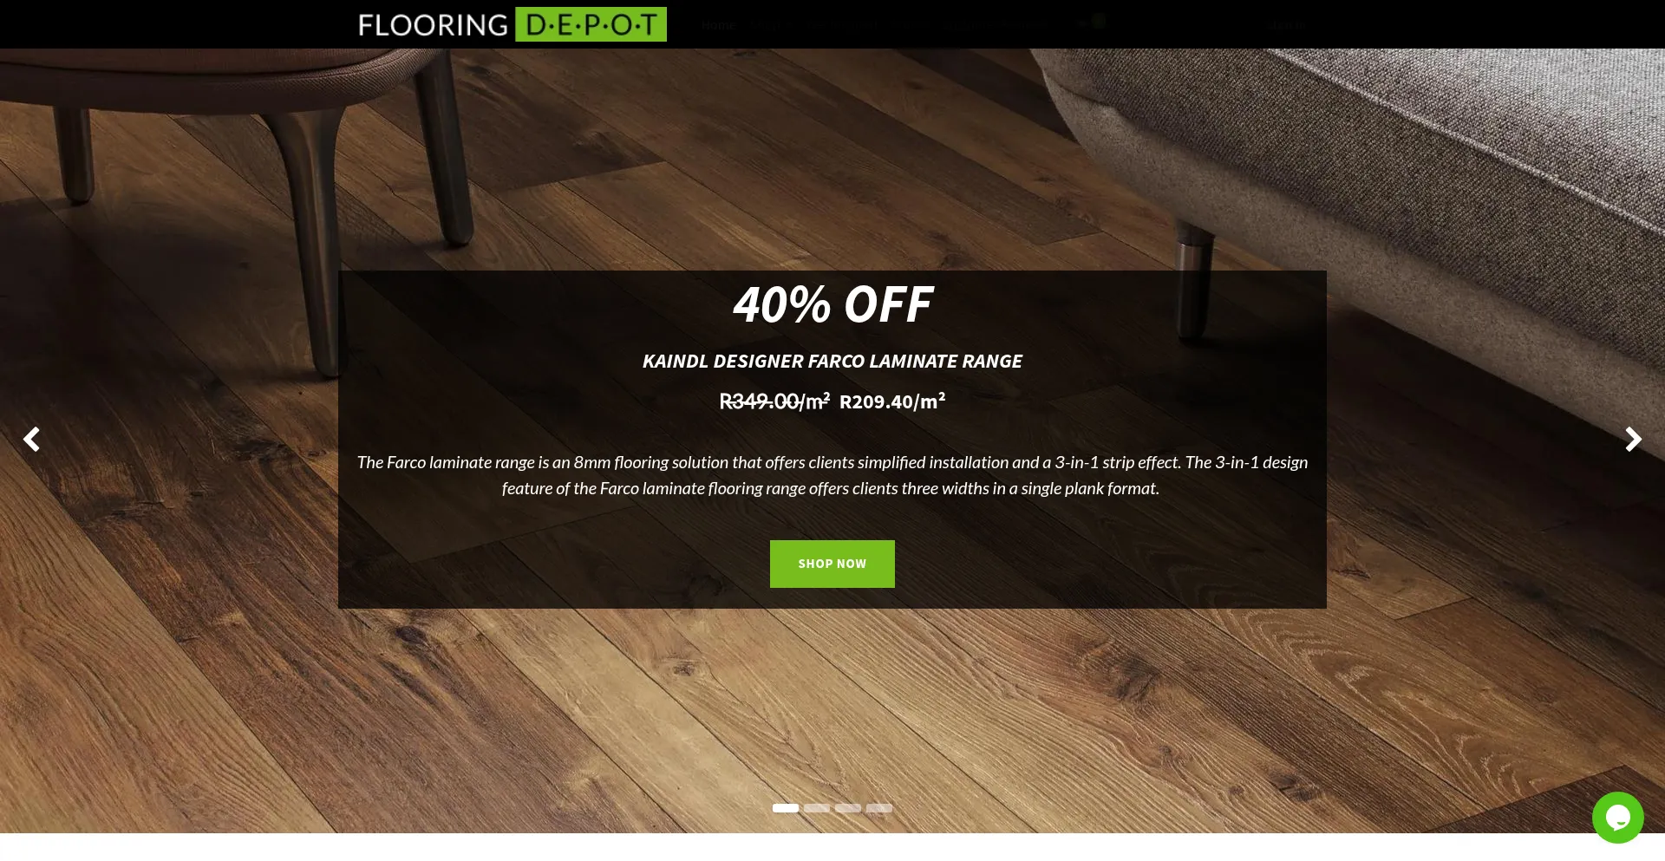This screenshot has height=861, width=1665.
Task: Click the struck-through R349.00/m² price
Action: pyautogui.click(x=774, y=401)
